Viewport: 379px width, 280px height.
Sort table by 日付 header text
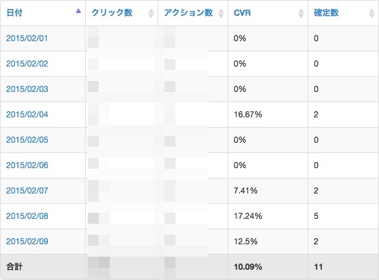14,12
